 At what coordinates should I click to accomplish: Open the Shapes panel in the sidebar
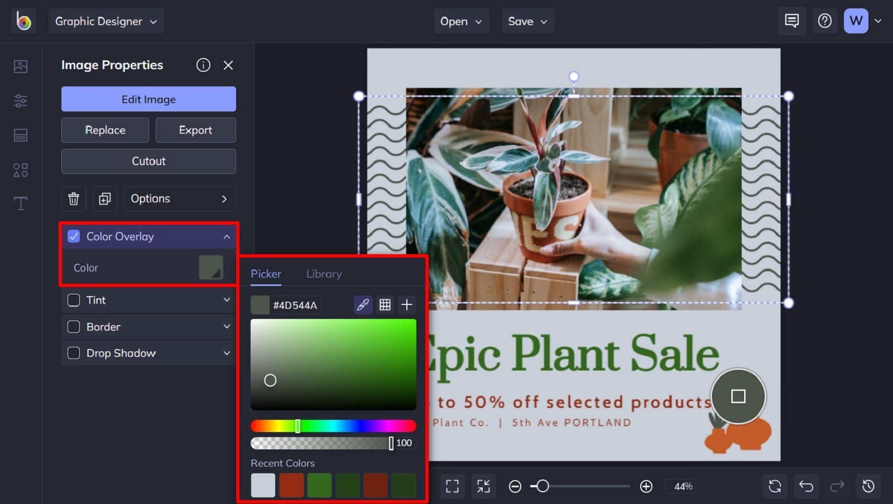[x=21, y=170]
